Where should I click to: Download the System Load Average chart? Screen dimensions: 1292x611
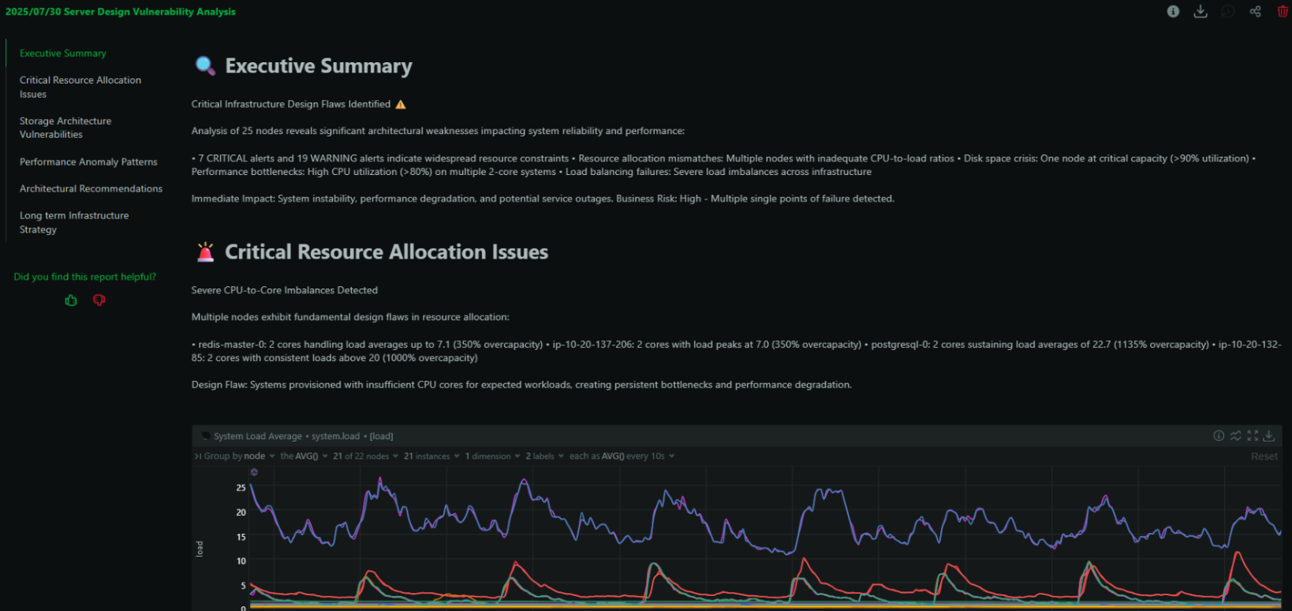click(1269, 436)
